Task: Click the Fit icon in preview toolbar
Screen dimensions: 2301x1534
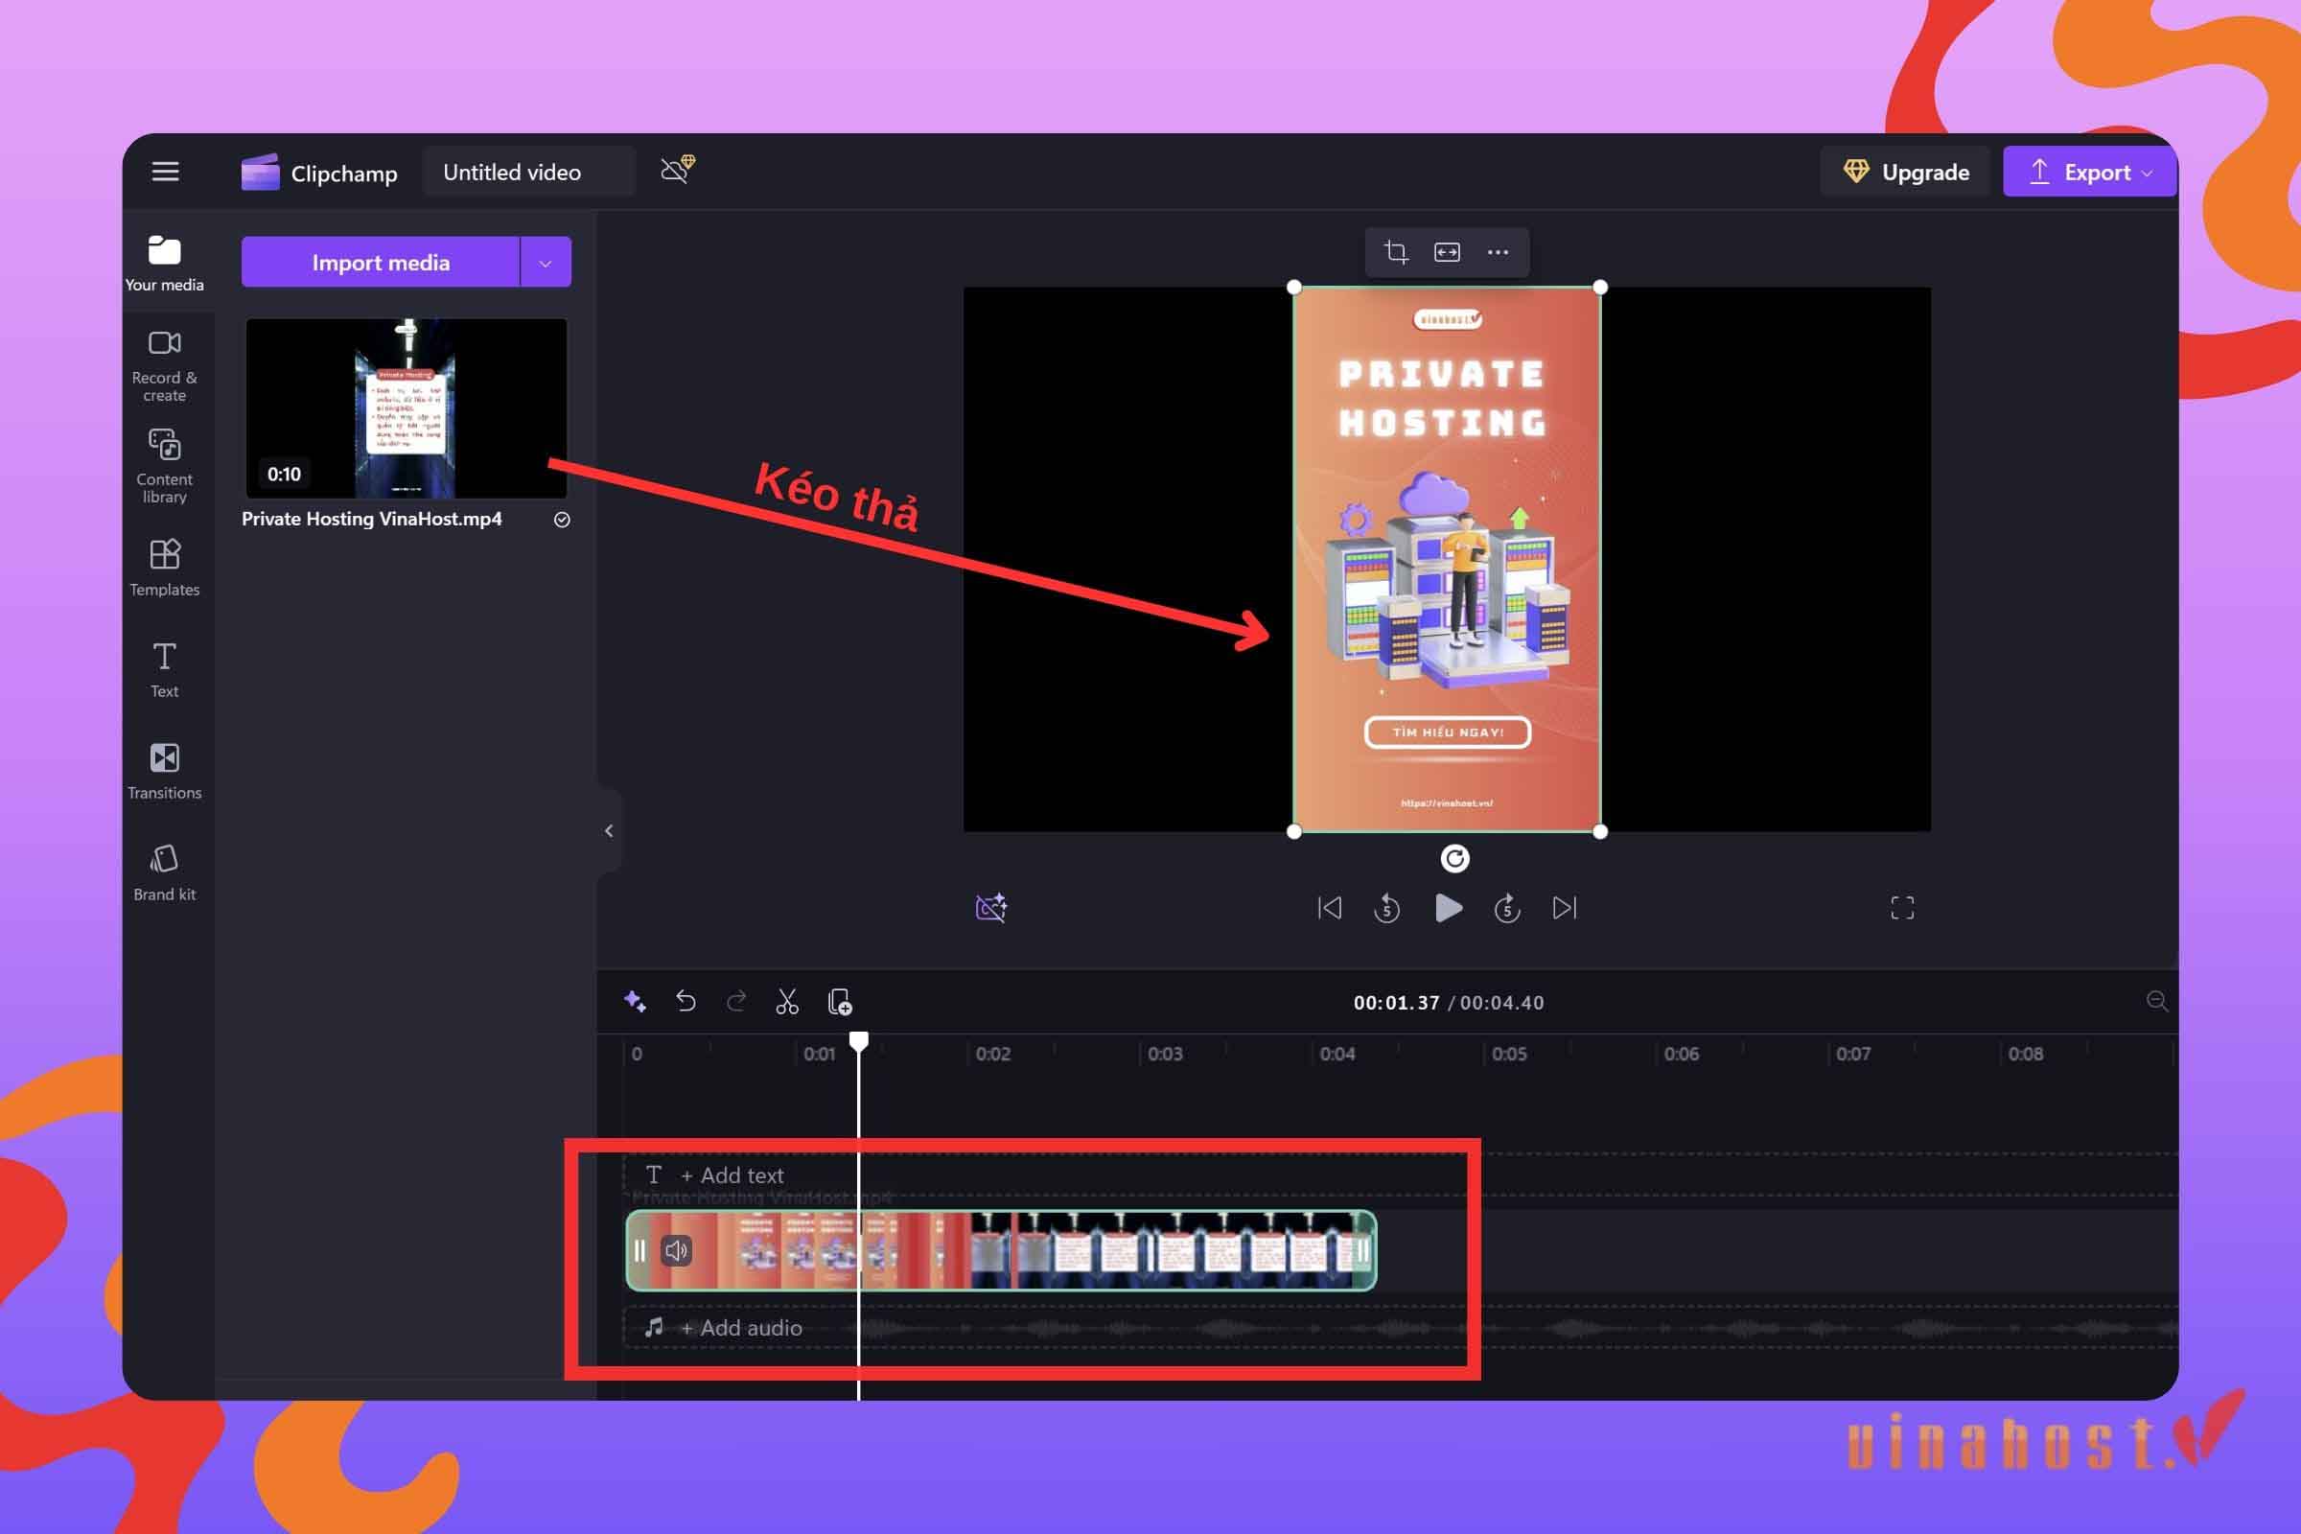Action: (1447, 252)
